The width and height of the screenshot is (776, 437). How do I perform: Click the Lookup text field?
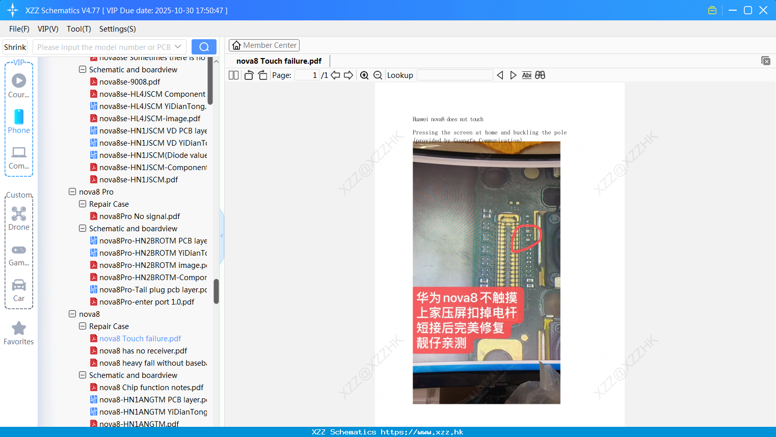coord(454,75)
